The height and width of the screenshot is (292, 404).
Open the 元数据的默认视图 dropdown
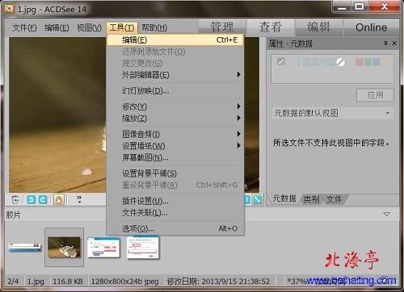click(x=333, y=113)
